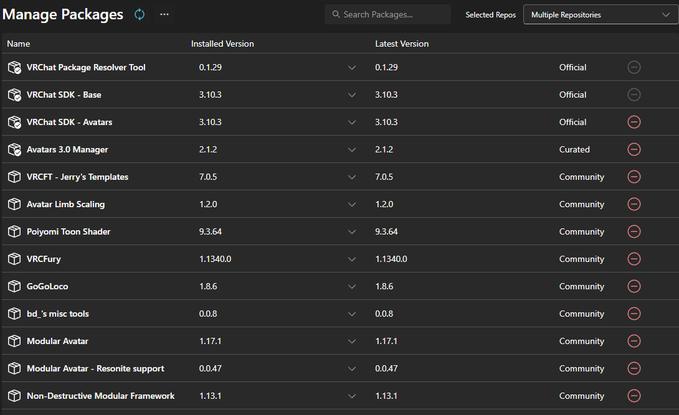Open version dropdown for Avatar Limb Scaling
The width and height of the screenshot is (679, 415).
pos(352,205)
